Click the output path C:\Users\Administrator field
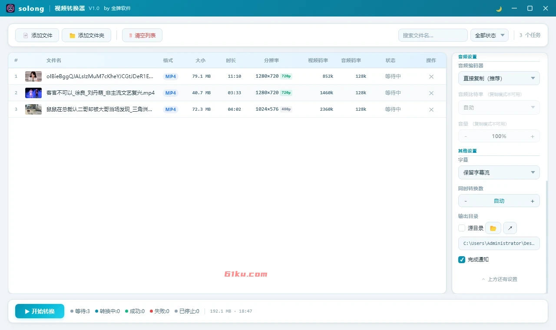This screenshot has height=330, width=556. [499, 244]
